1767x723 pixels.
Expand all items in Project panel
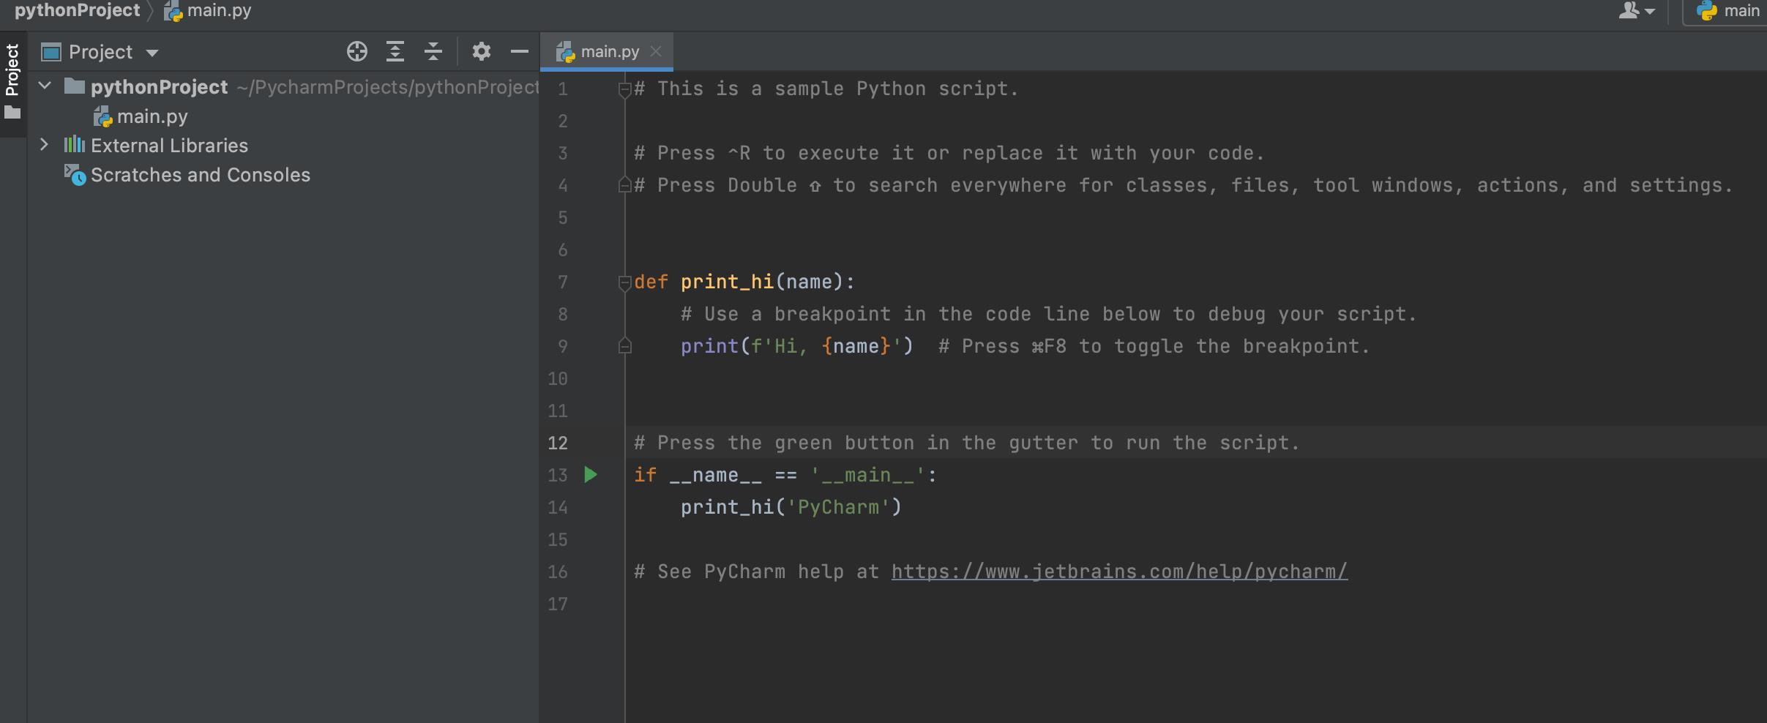(x=395, y=51)
